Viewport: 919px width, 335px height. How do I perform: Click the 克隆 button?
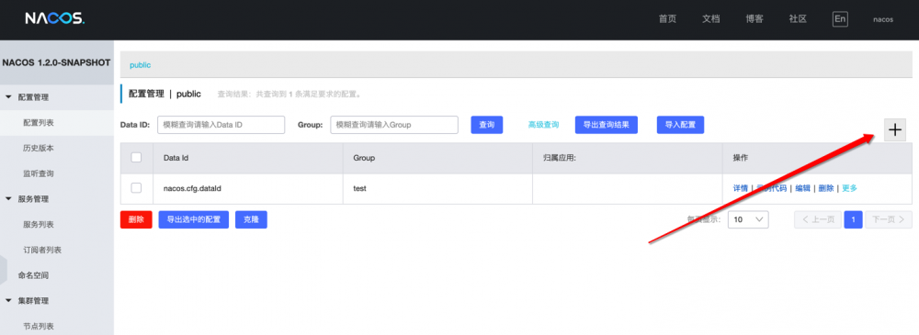pyautogui.click(x=252, y=219)
